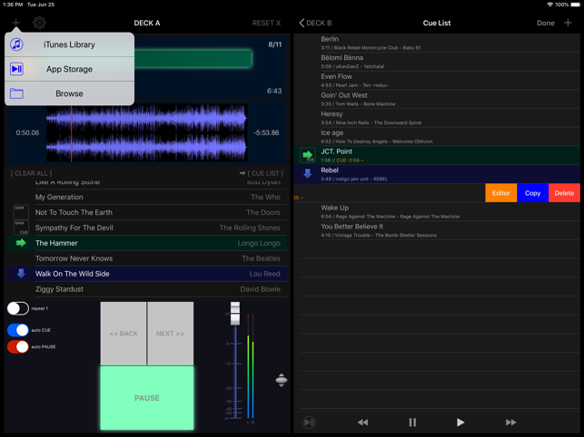
Task: Tap rewind in the Cue List transport
Action: 362,422
